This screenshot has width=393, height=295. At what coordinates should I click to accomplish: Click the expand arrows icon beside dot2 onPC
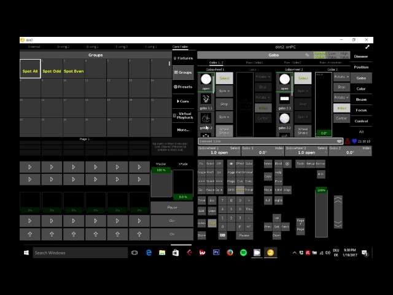click(367, 47)
